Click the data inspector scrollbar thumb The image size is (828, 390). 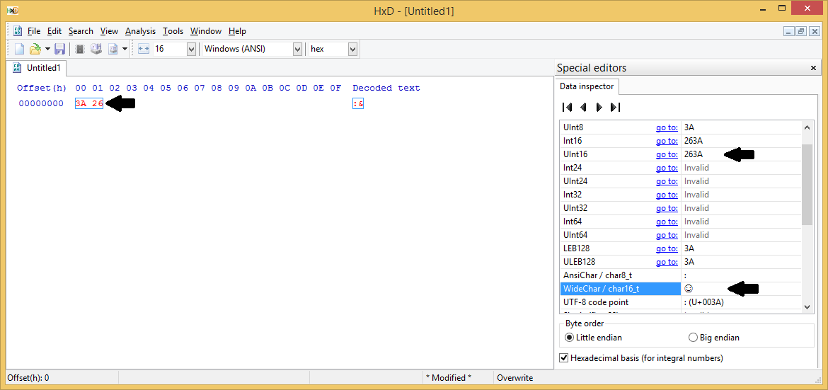point(807,184)
